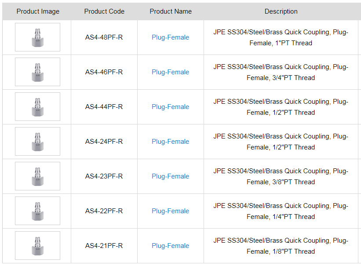Viewport: 361px width, 266px height.
Task: Open Plug-Female link for AS4-23PF-R
Action: click(x=170, y=176)
